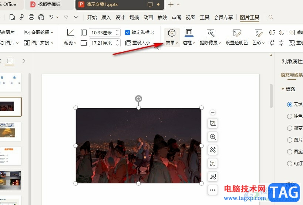Click remove background floating icon
This screenshot has height=205, width=303.
tap(213, 177)
